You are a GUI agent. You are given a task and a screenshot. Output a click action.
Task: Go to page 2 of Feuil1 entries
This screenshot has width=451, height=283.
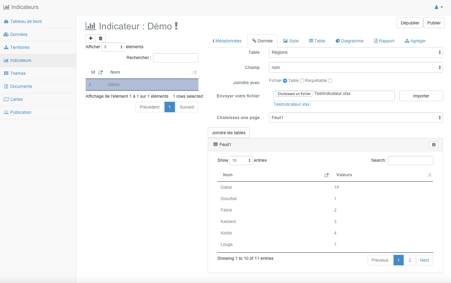click(410, 260)
